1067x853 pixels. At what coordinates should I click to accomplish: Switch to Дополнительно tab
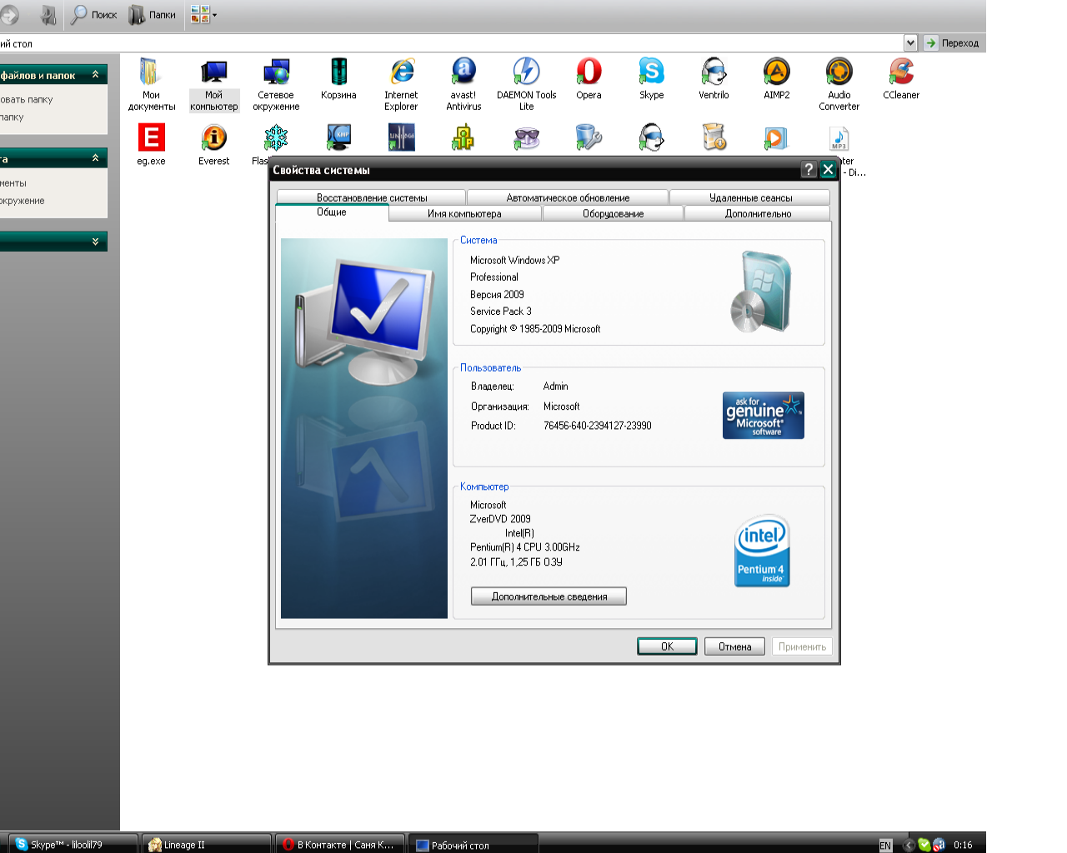pos(758,213)
